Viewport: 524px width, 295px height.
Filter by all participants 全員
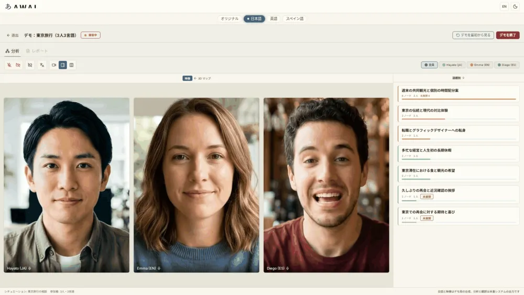click(x=430, y=65)
